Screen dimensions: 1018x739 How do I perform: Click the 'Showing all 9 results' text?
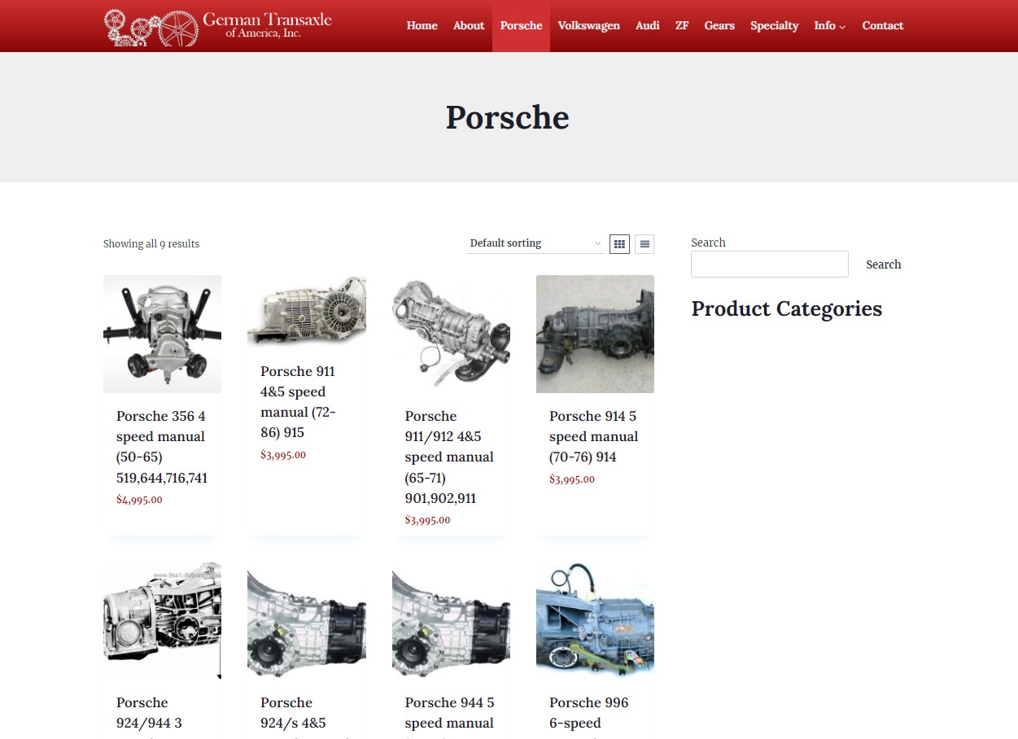[x=151, y=244]
